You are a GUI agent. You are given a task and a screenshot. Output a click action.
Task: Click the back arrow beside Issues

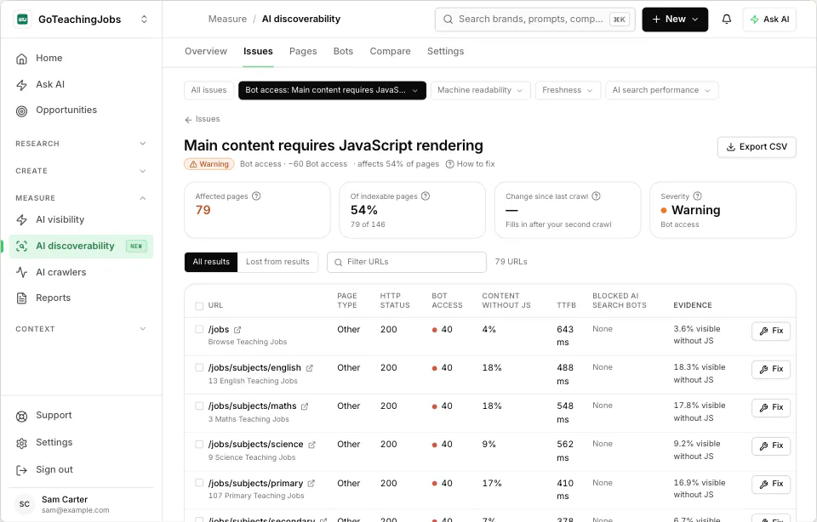[x=188, y=120]
